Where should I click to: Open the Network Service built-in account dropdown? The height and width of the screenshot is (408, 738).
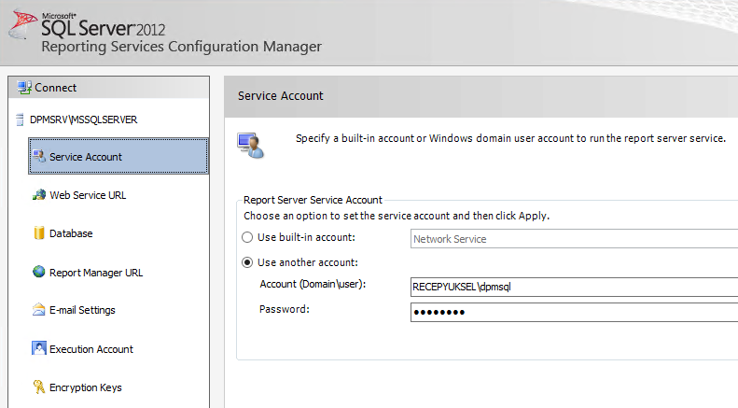574,239
